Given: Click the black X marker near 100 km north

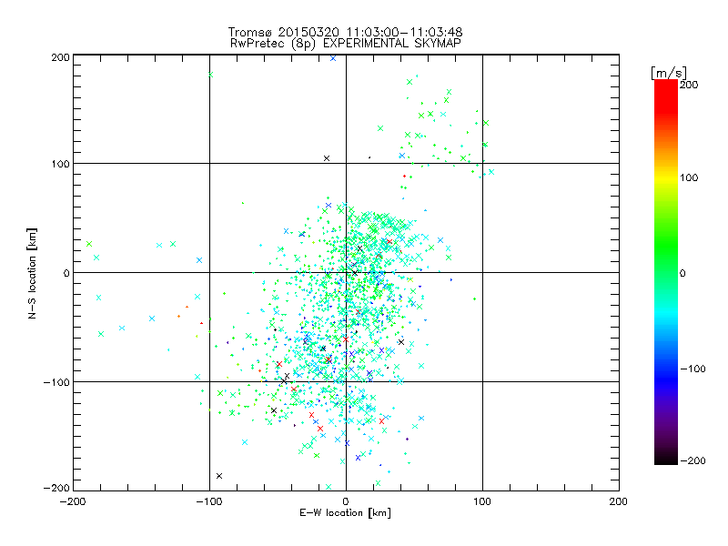Looking at the screenshot, I should point(327,158).
